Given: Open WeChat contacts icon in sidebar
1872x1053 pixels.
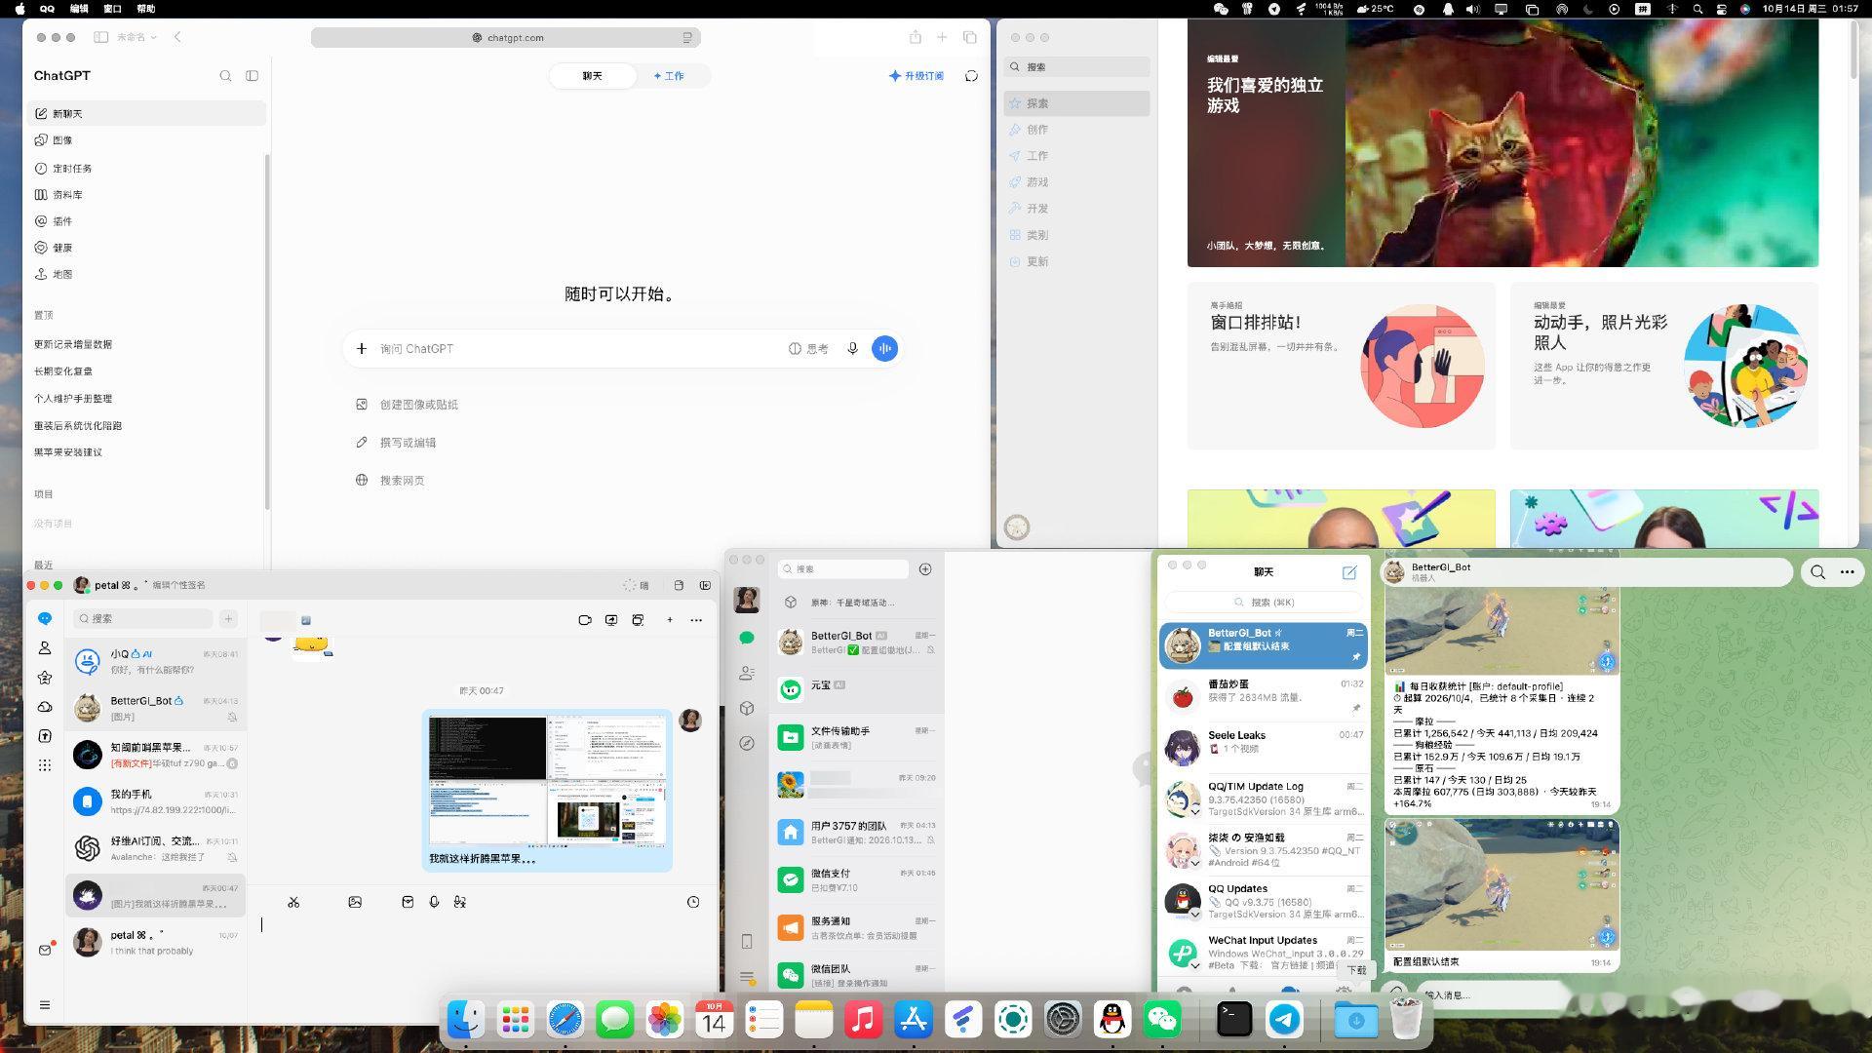Looking at the screenshot, I should point(747,673).
